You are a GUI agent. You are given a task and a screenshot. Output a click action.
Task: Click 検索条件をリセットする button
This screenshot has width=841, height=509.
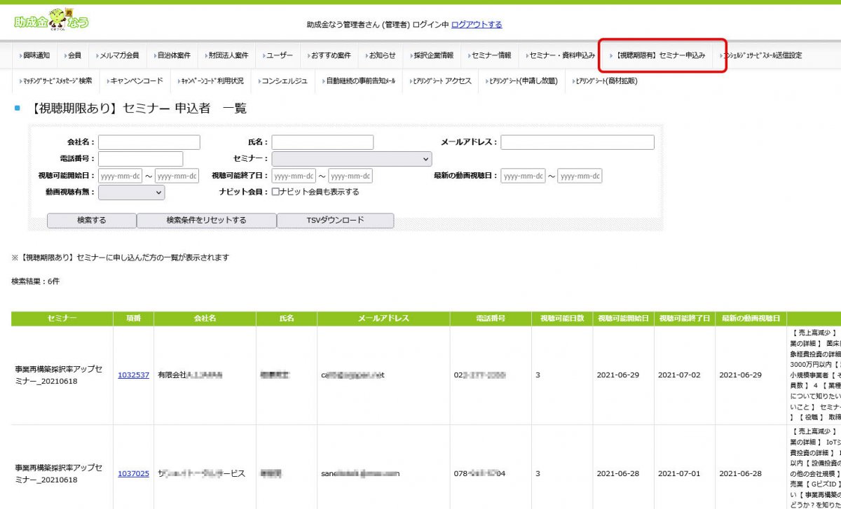click(x=206, y=220)
